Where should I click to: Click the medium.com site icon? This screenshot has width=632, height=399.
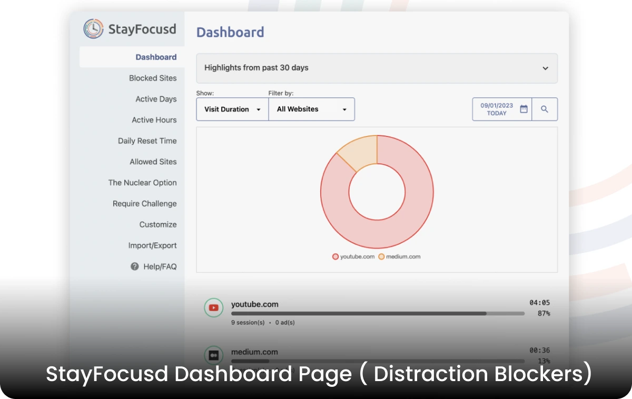tap(214, 355)
